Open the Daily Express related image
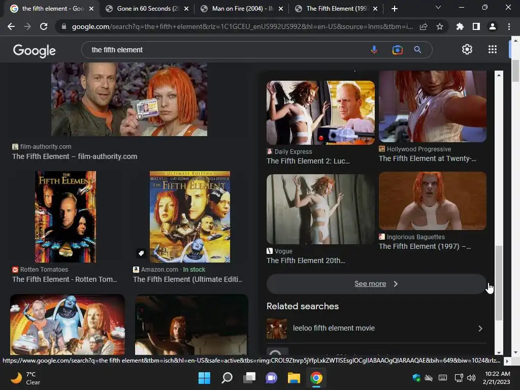The height and width of the screenshot is (390, 520). [x=321, y=112]
